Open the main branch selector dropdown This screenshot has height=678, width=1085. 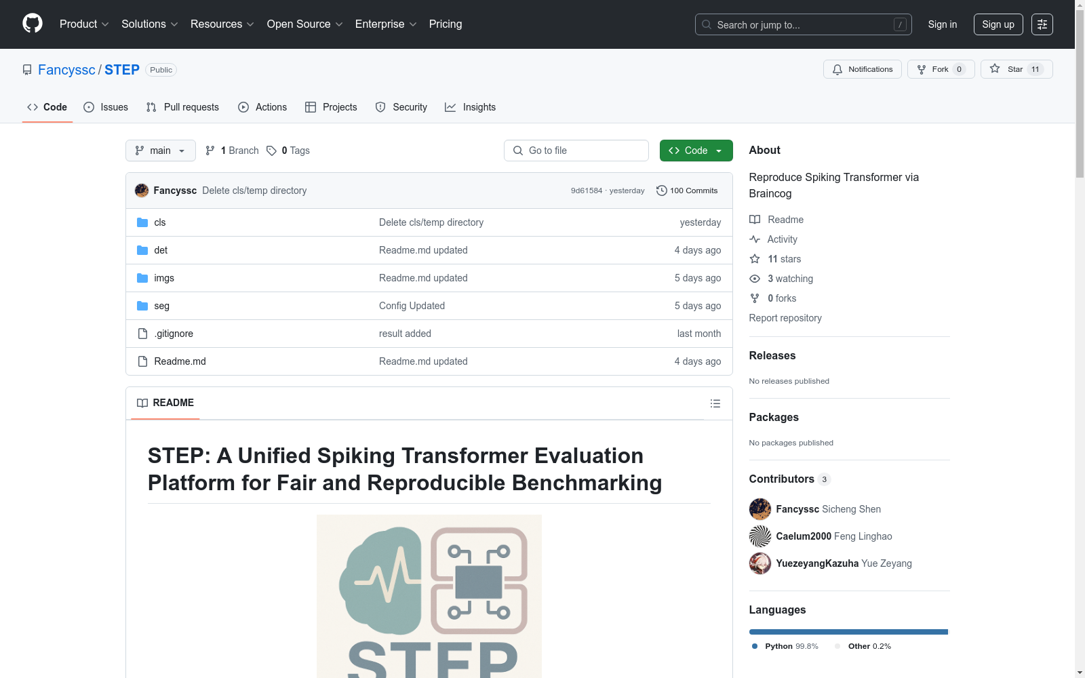click(161, 151)
